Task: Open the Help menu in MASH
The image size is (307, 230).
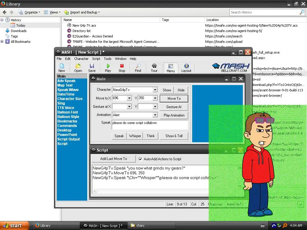Action: tap(133, 59)
